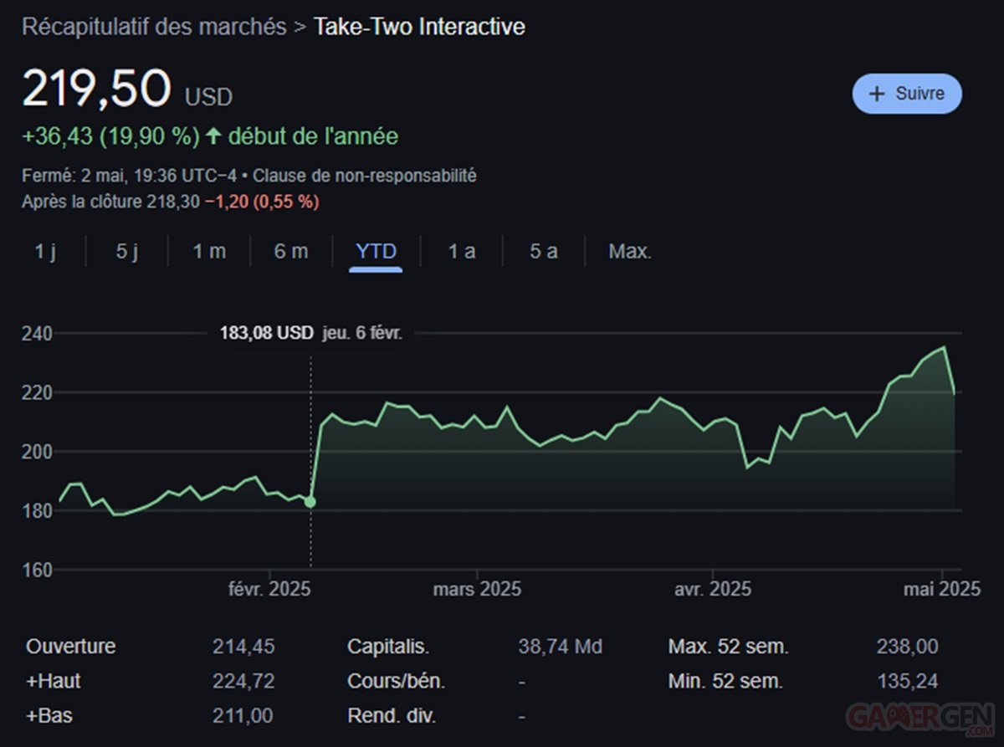Click the Min. 52 sem. label

tap(725, 681)
